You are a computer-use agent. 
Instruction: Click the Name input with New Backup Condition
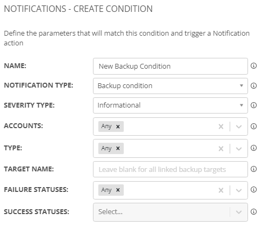(x=170, y=66)
